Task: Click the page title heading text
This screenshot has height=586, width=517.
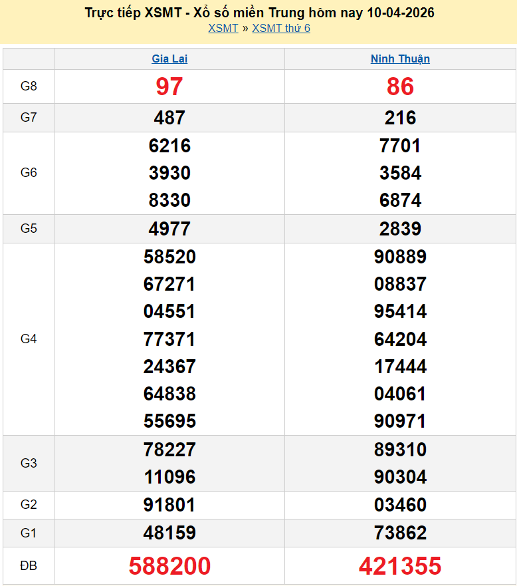Action: [260, 13]
